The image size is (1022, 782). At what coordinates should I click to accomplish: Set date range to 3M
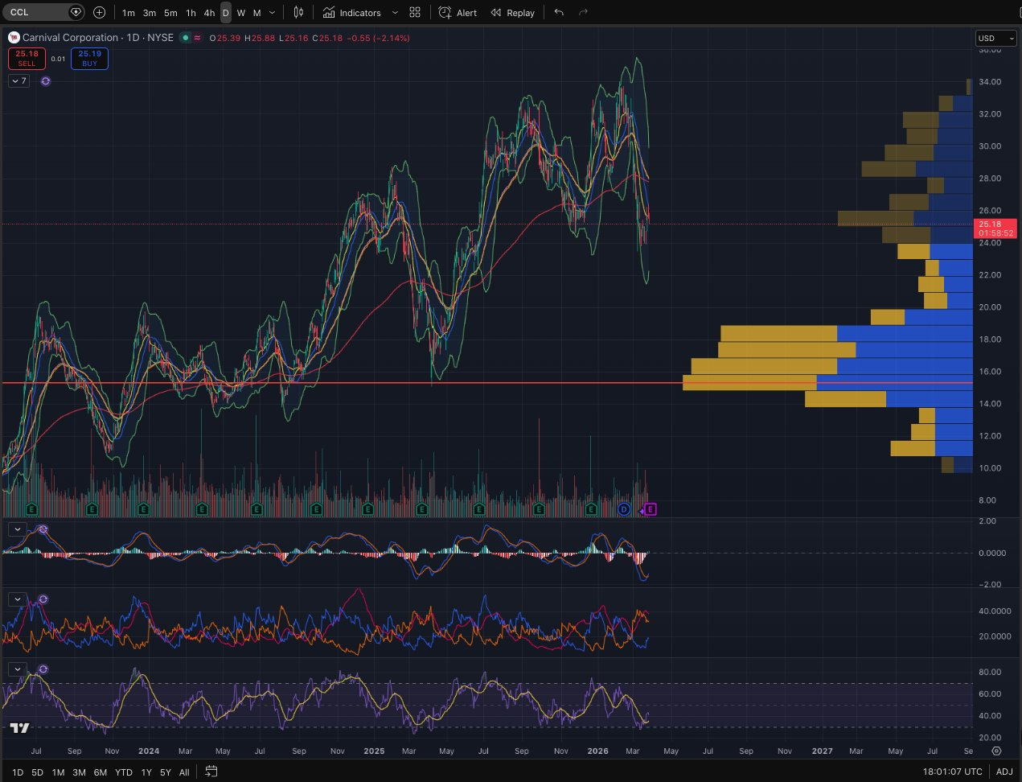click(79, 772)
